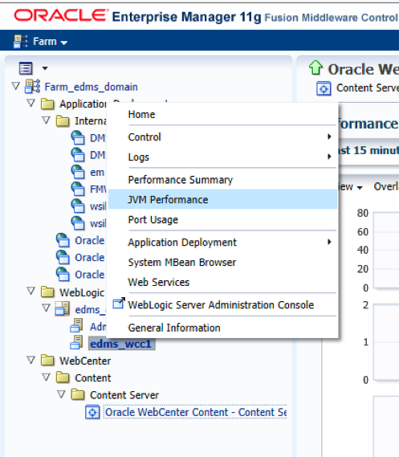Click the Oracle WebCenter Content target icon
Viewport: 399px width, 457px height.
(x=92, y=412)
